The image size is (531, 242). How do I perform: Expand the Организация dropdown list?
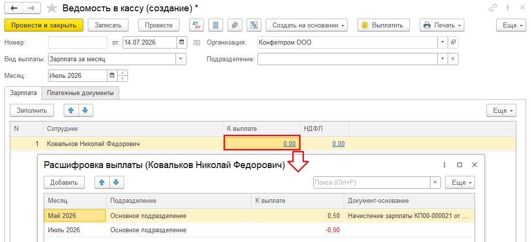click(443, 42)
